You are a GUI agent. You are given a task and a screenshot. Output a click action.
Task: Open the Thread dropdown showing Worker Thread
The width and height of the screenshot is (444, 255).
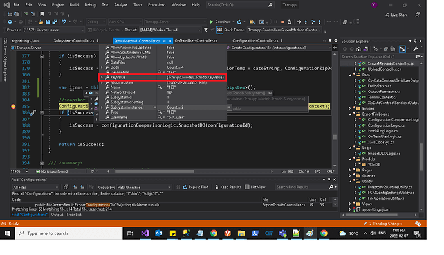point(170,30)
